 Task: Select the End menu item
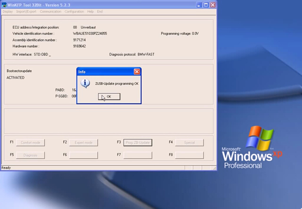[x=100, y=11]
